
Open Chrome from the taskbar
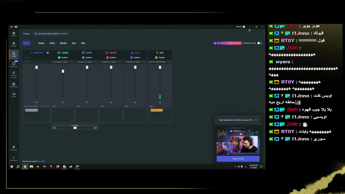[x=77, y=167]
